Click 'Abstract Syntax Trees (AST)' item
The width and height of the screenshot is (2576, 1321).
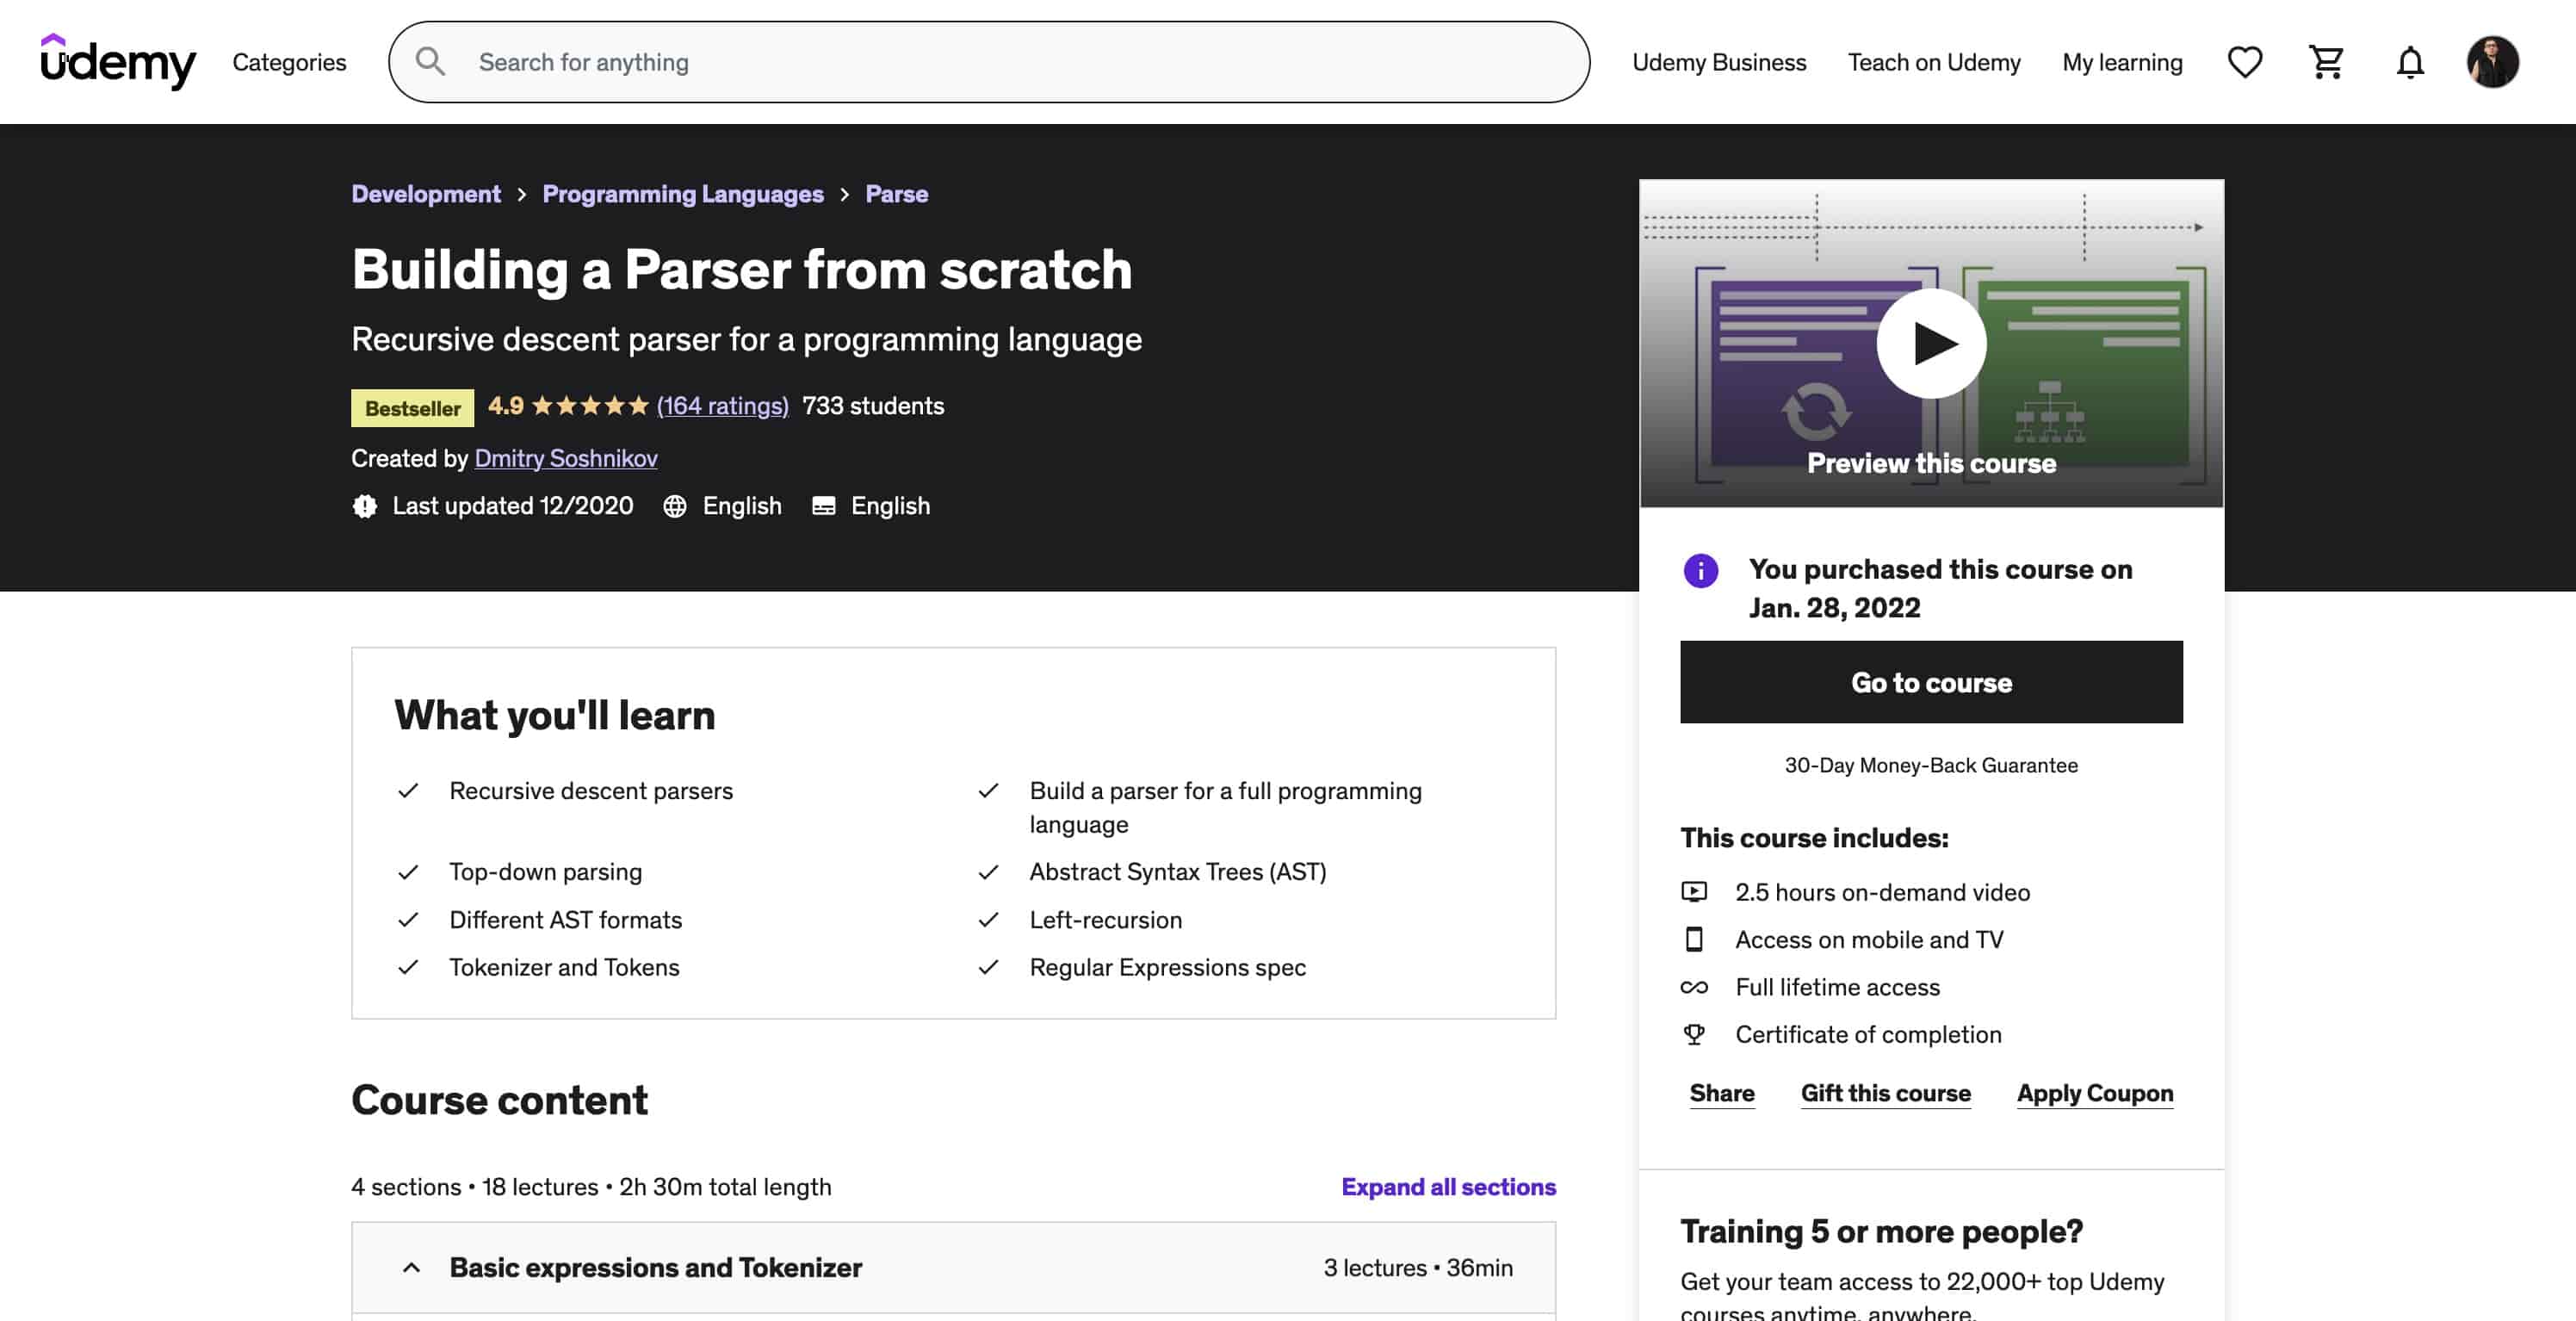coord(1178,872)
